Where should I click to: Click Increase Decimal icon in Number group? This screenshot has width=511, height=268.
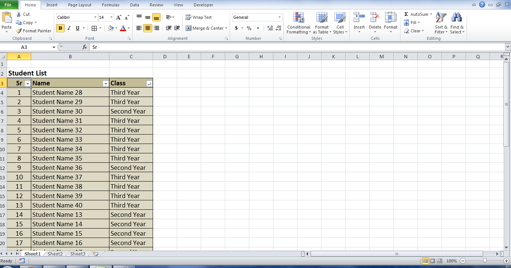(x=270, y=28)
